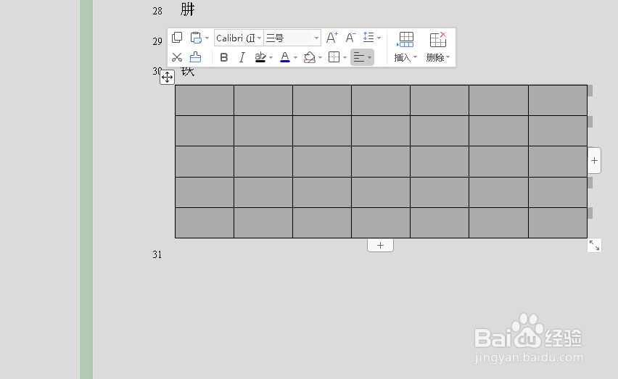618x379 pixels.
Task: Open the 删除 delete dropdown
Action: (438, 57)
